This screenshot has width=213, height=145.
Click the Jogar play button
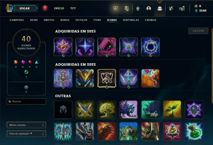[25, 8]
